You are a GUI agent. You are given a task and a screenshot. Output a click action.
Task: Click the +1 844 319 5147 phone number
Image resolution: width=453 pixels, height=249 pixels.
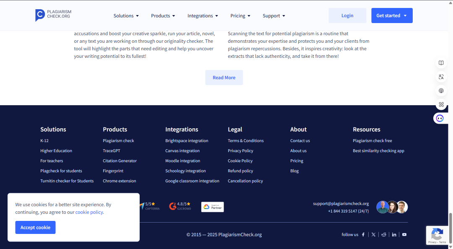(x=348, y=211)
